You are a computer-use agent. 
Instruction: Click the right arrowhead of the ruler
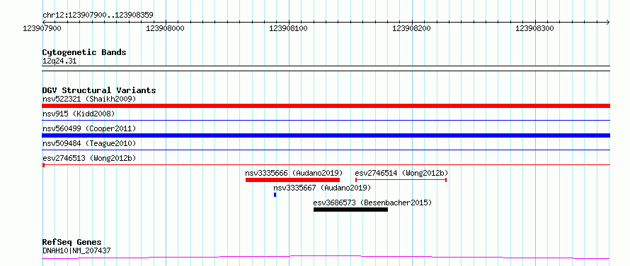608,22
